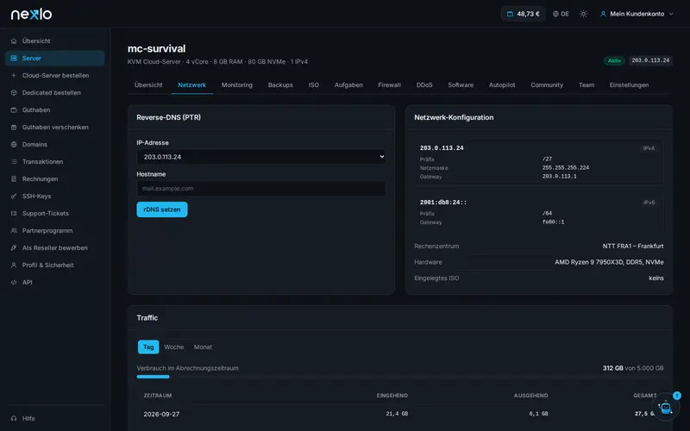Switch to the Aufgaben tab
This screenshot has width=690, height=431.
348,84
